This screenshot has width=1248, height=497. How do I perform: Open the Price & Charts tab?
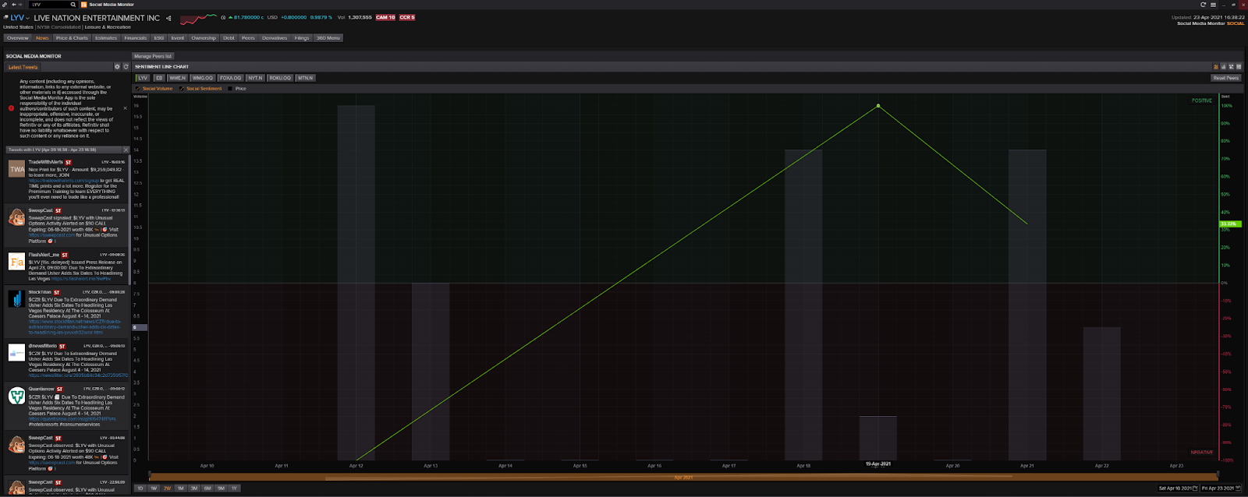coord(72,37)
